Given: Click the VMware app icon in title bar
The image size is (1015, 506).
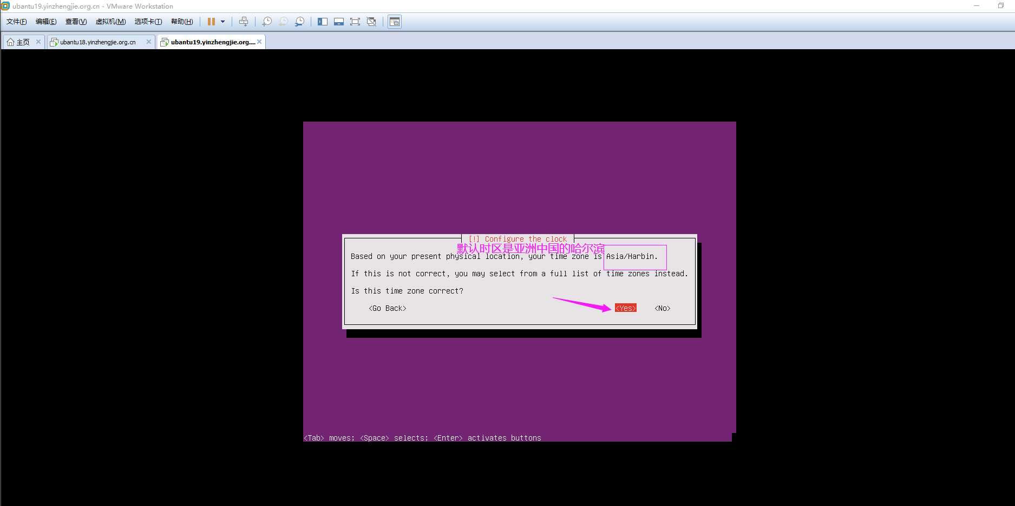Looking at the screenshot, I should [x=5, y=6].
